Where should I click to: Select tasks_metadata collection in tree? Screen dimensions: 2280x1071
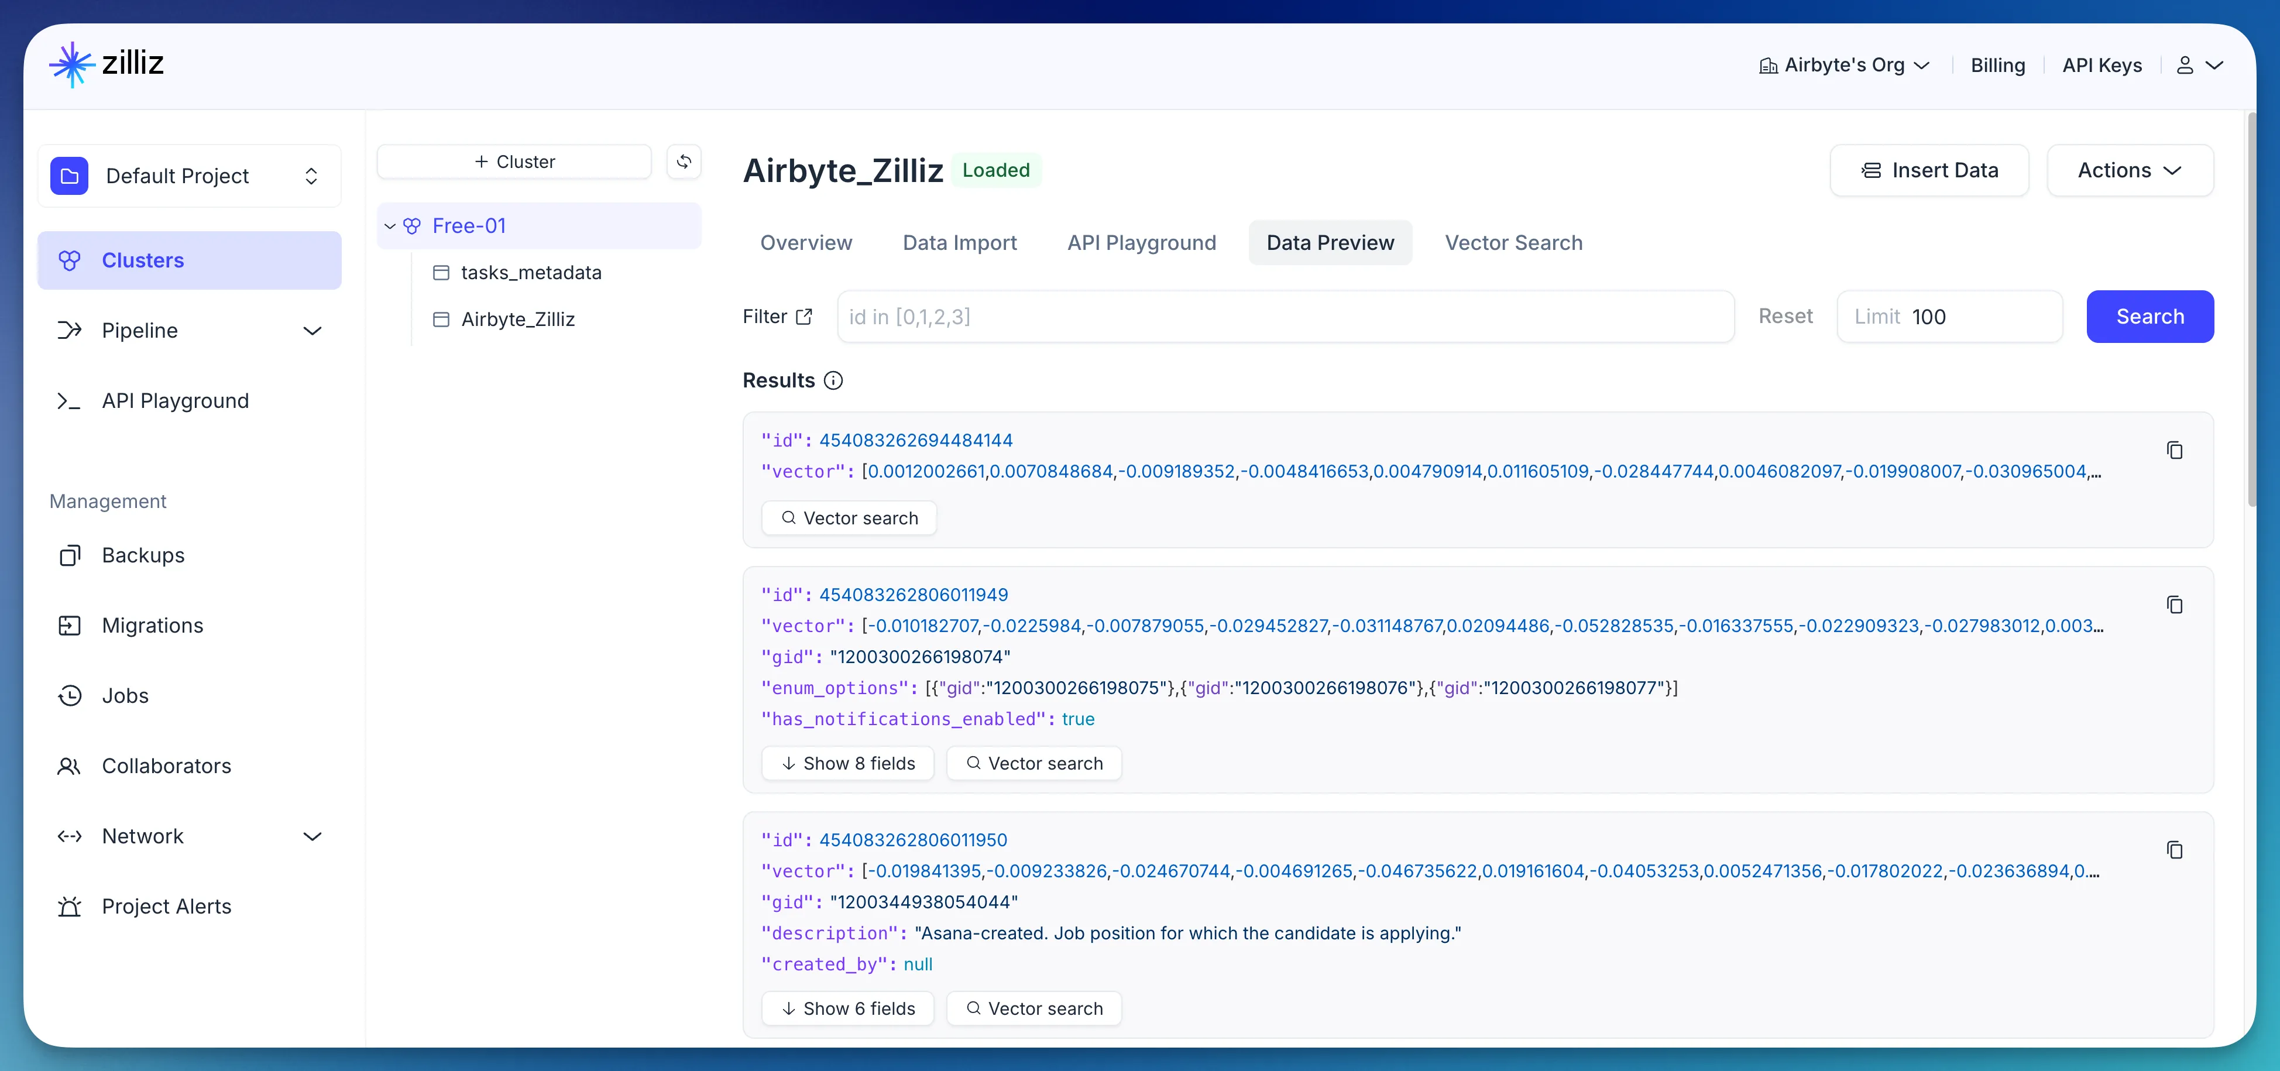click(531, 273)
